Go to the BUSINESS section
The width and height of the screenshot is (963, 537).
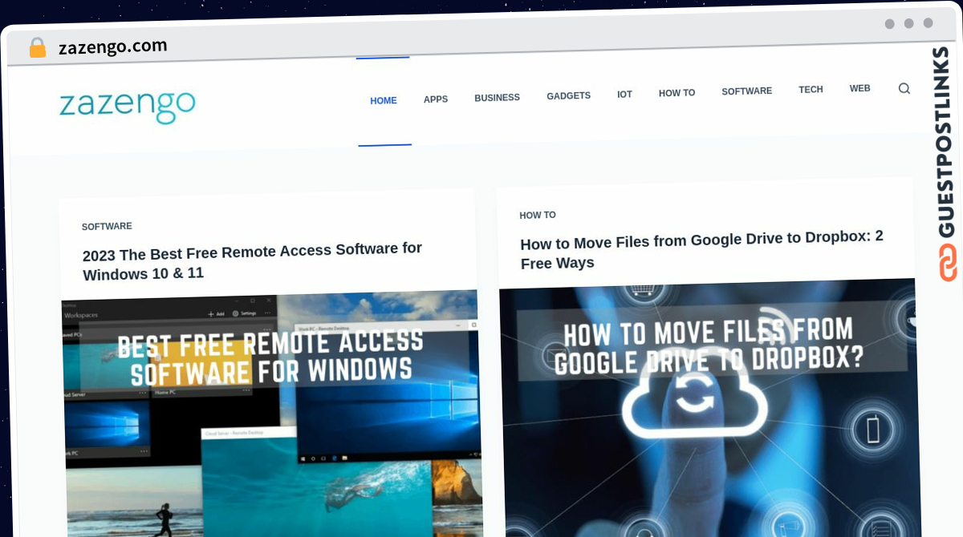coord(497,98)
